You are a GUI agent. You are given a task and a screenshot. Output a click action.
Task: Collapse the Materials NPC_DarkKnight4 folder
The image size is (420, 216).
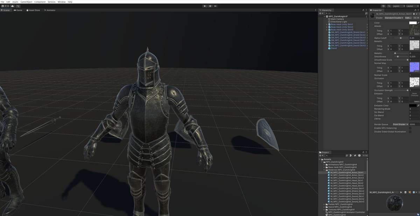(324, 170)
